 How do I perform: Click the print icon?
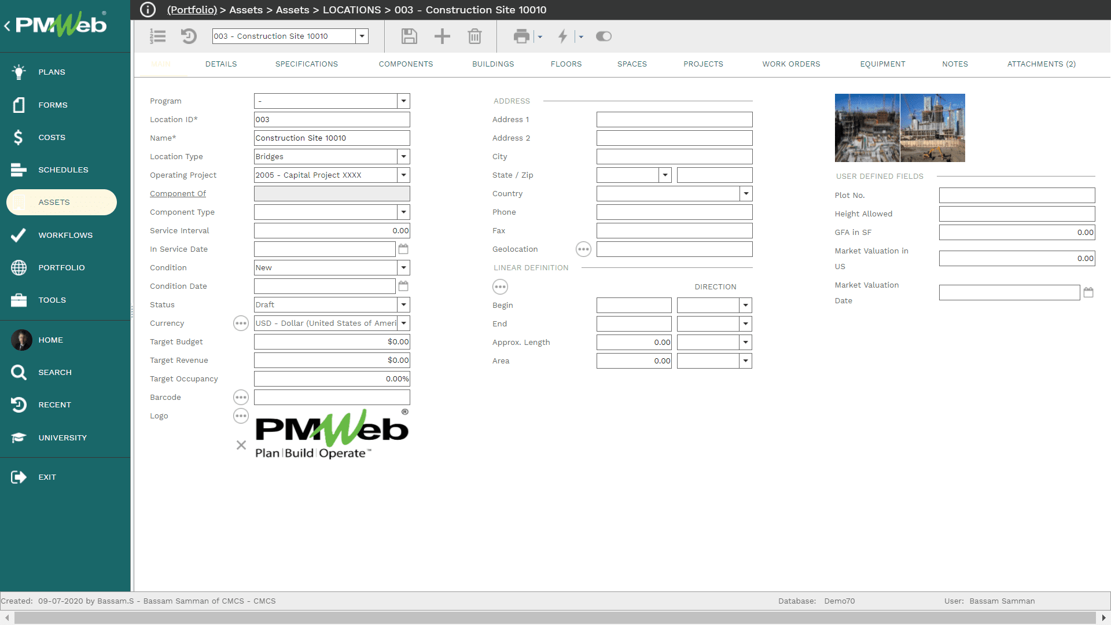521,36
